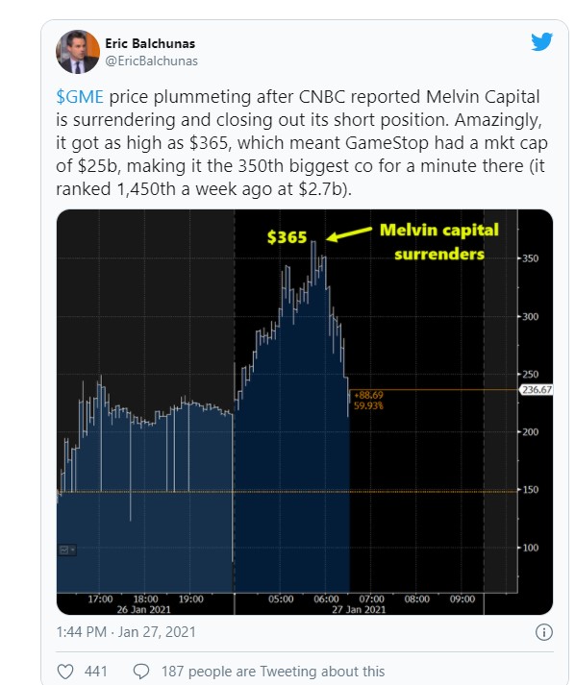Click the chart options icon with dropdown
575x685 pixels.
(x=67, y=550)
